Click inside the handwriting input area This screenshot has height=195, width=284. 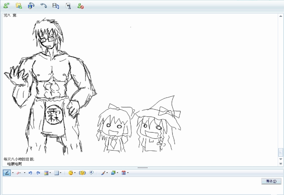(x=131, y=185)
